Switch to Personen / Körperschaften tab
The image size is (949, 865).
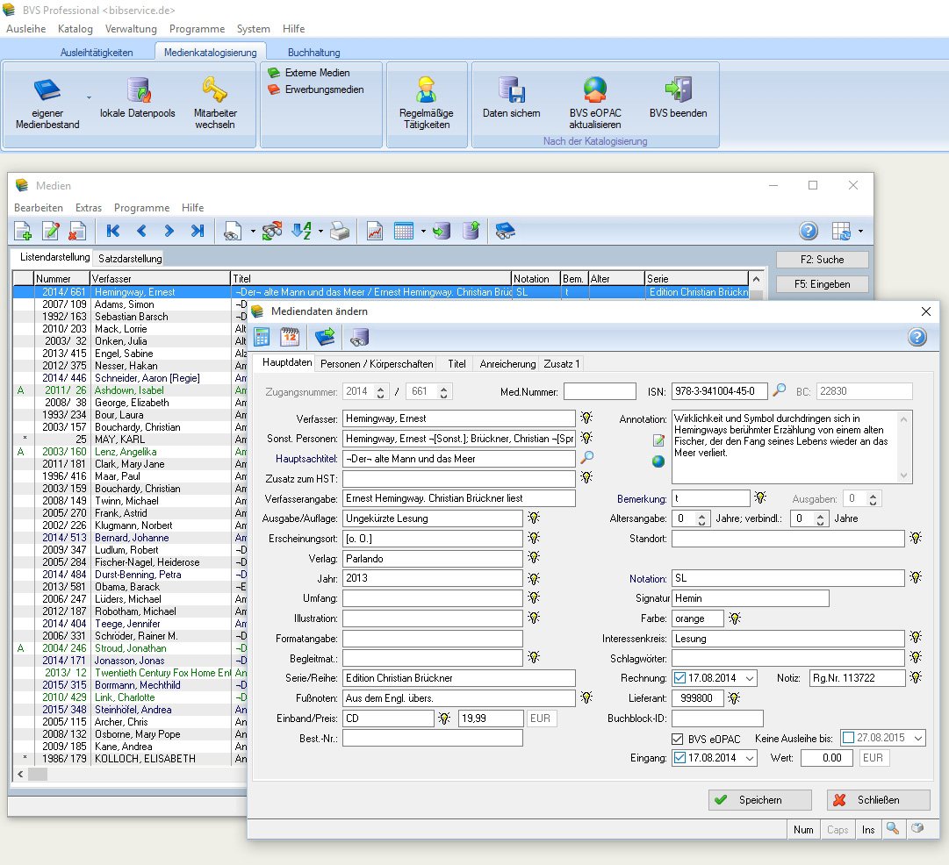(376, 363)
